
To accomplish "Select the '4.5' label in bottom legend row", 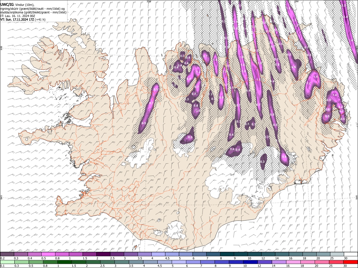I will 159,266.
